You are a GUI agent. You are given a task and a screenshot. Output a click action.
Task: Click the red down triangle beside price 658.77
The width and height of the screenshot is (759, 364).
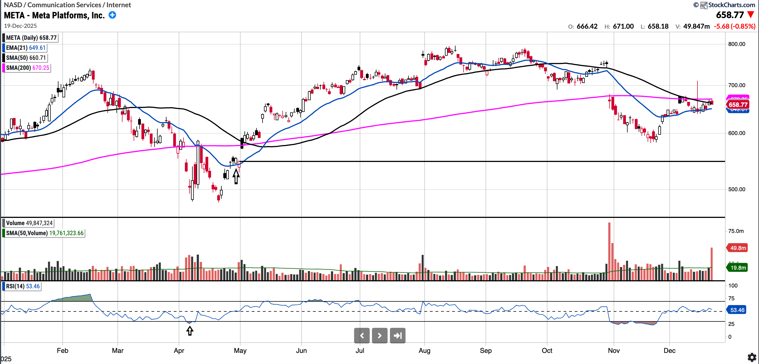750,15
